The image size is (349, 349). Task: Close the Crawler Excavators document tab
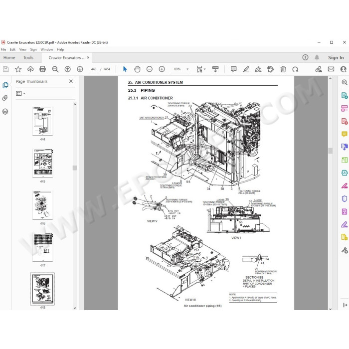[88, 57]
